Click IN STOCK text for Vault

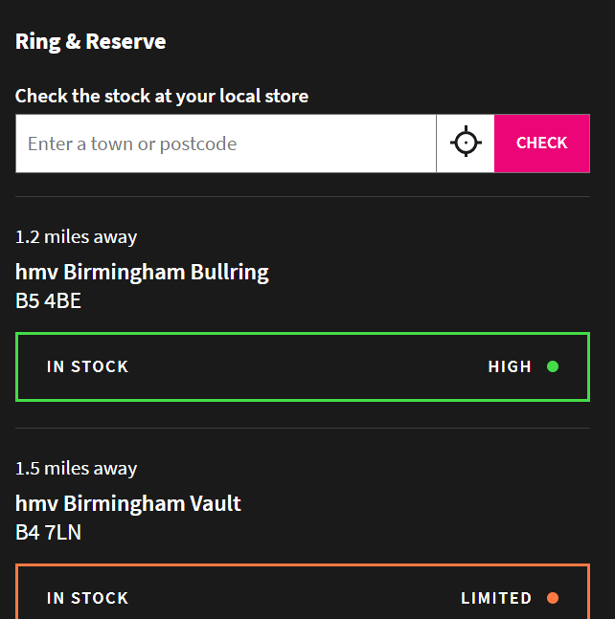88,598
